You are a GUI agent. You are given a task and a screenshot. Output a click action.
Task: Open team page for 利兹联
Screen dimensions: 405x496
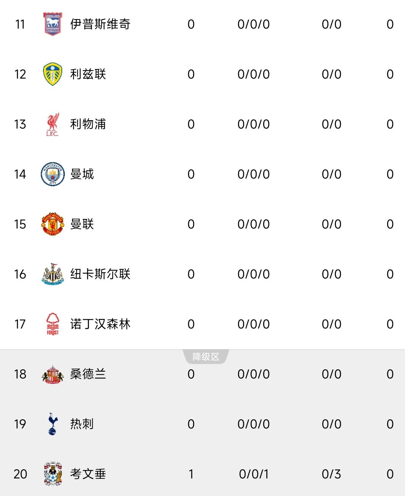coord(88,74)
